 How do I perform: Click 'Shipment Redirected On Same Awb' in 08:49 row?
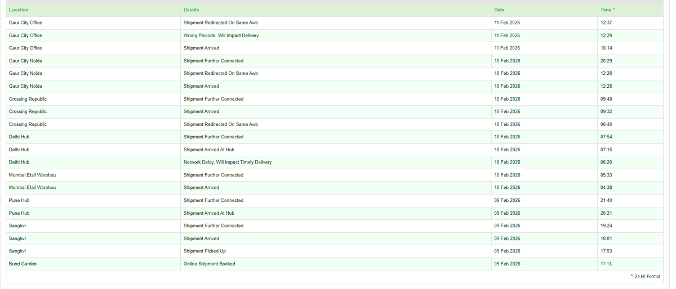(x=221, y=124)
